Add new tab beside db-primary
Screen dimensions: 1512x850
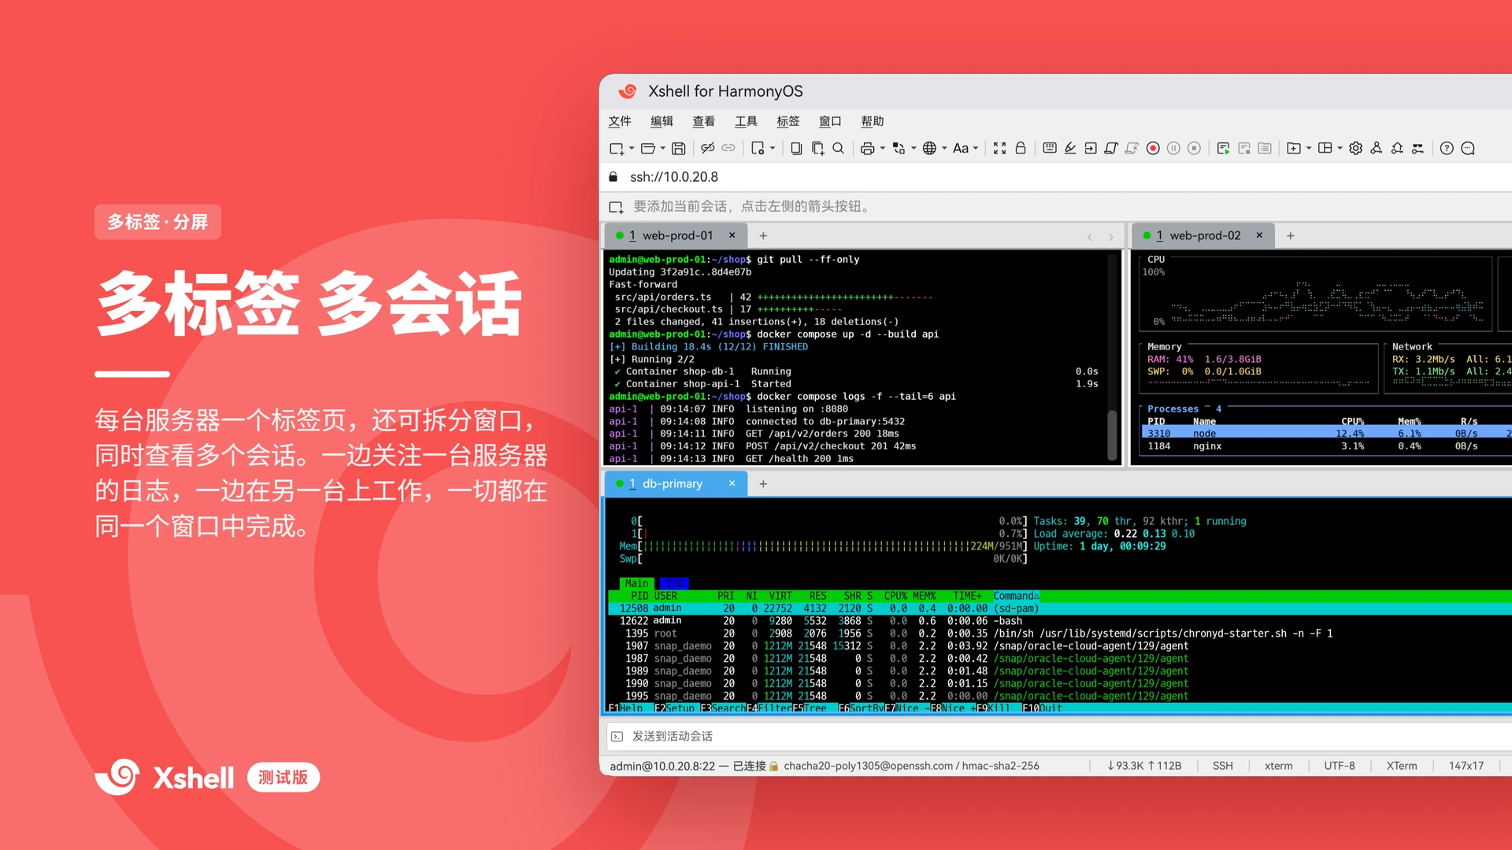(x=763, y=483)
